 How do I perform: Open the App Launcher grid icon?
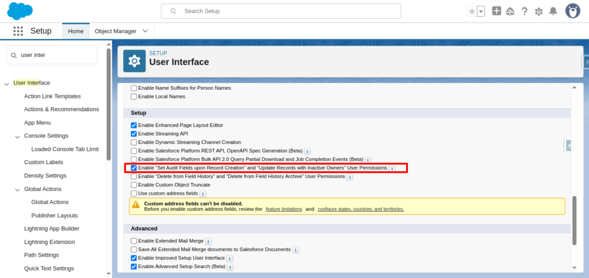(18, 31)
